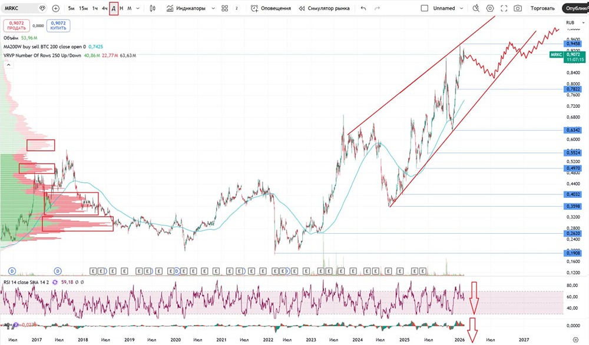
Task: Click the 0,9458 price line label
Action: (573, 44)
